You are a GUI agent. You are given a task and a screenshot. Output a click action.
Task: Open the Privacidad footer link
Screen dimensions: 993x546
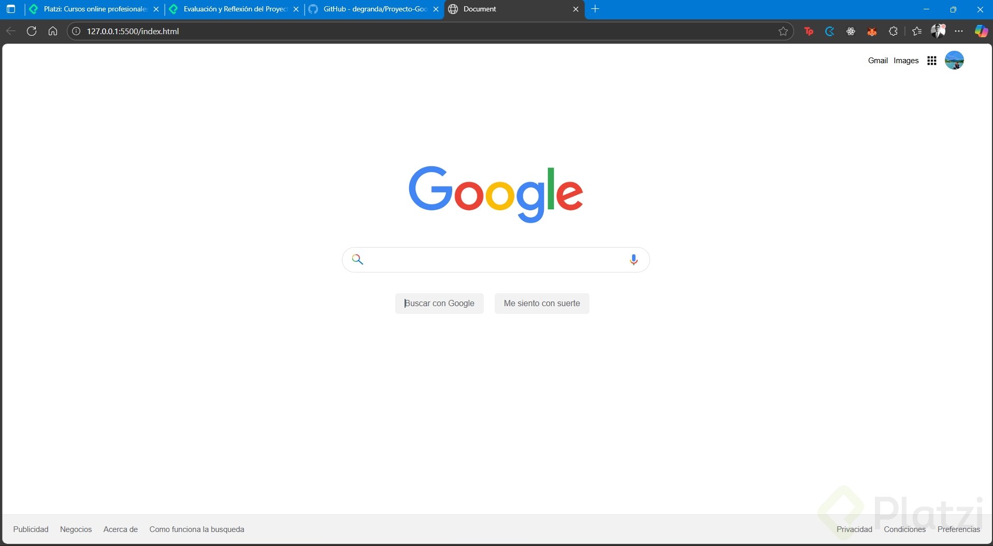coord(854,529)
